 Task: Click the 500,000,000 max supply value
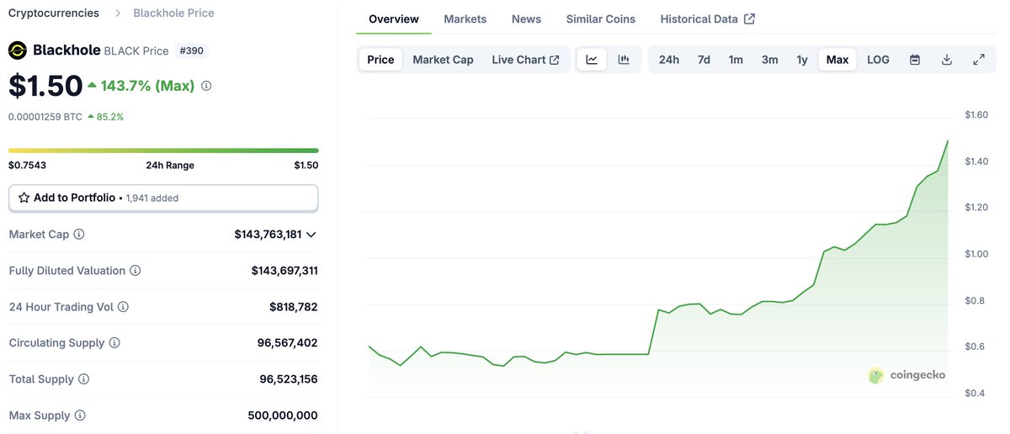283,415
